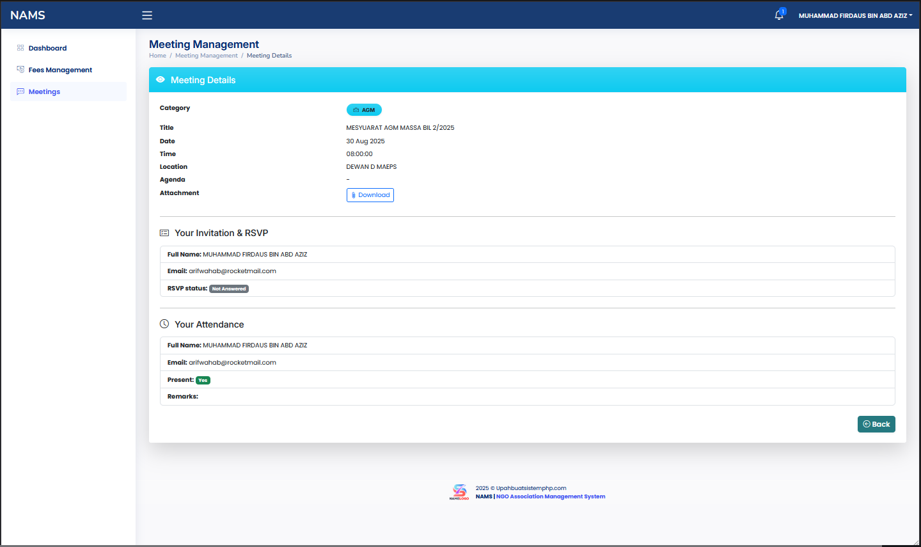Click the Your Attendance clock icon
This screenshot has width=921, height=547.
click(x=164, y=324)
